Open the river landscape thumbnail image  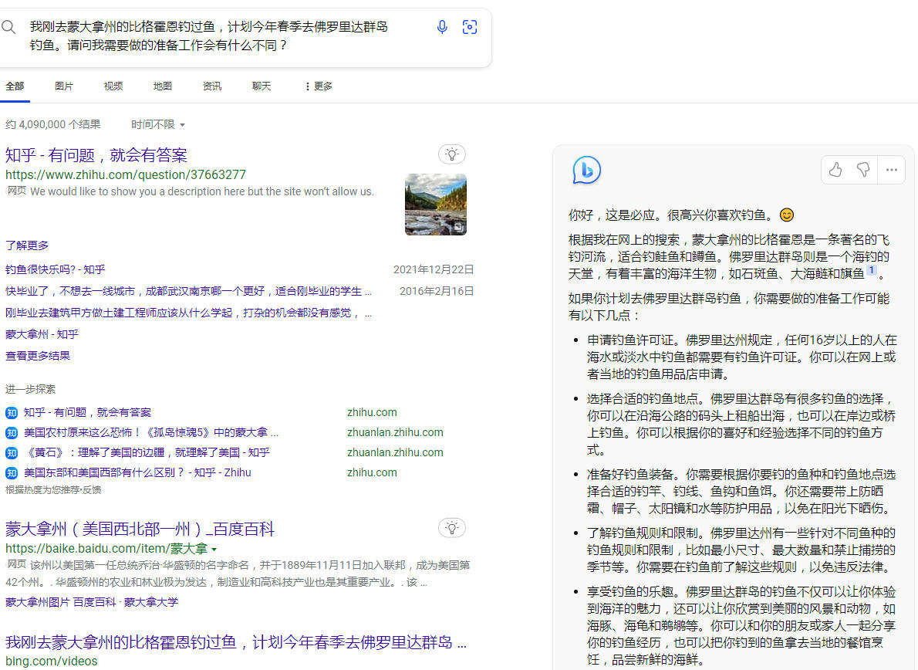click(x=436, y=205)
